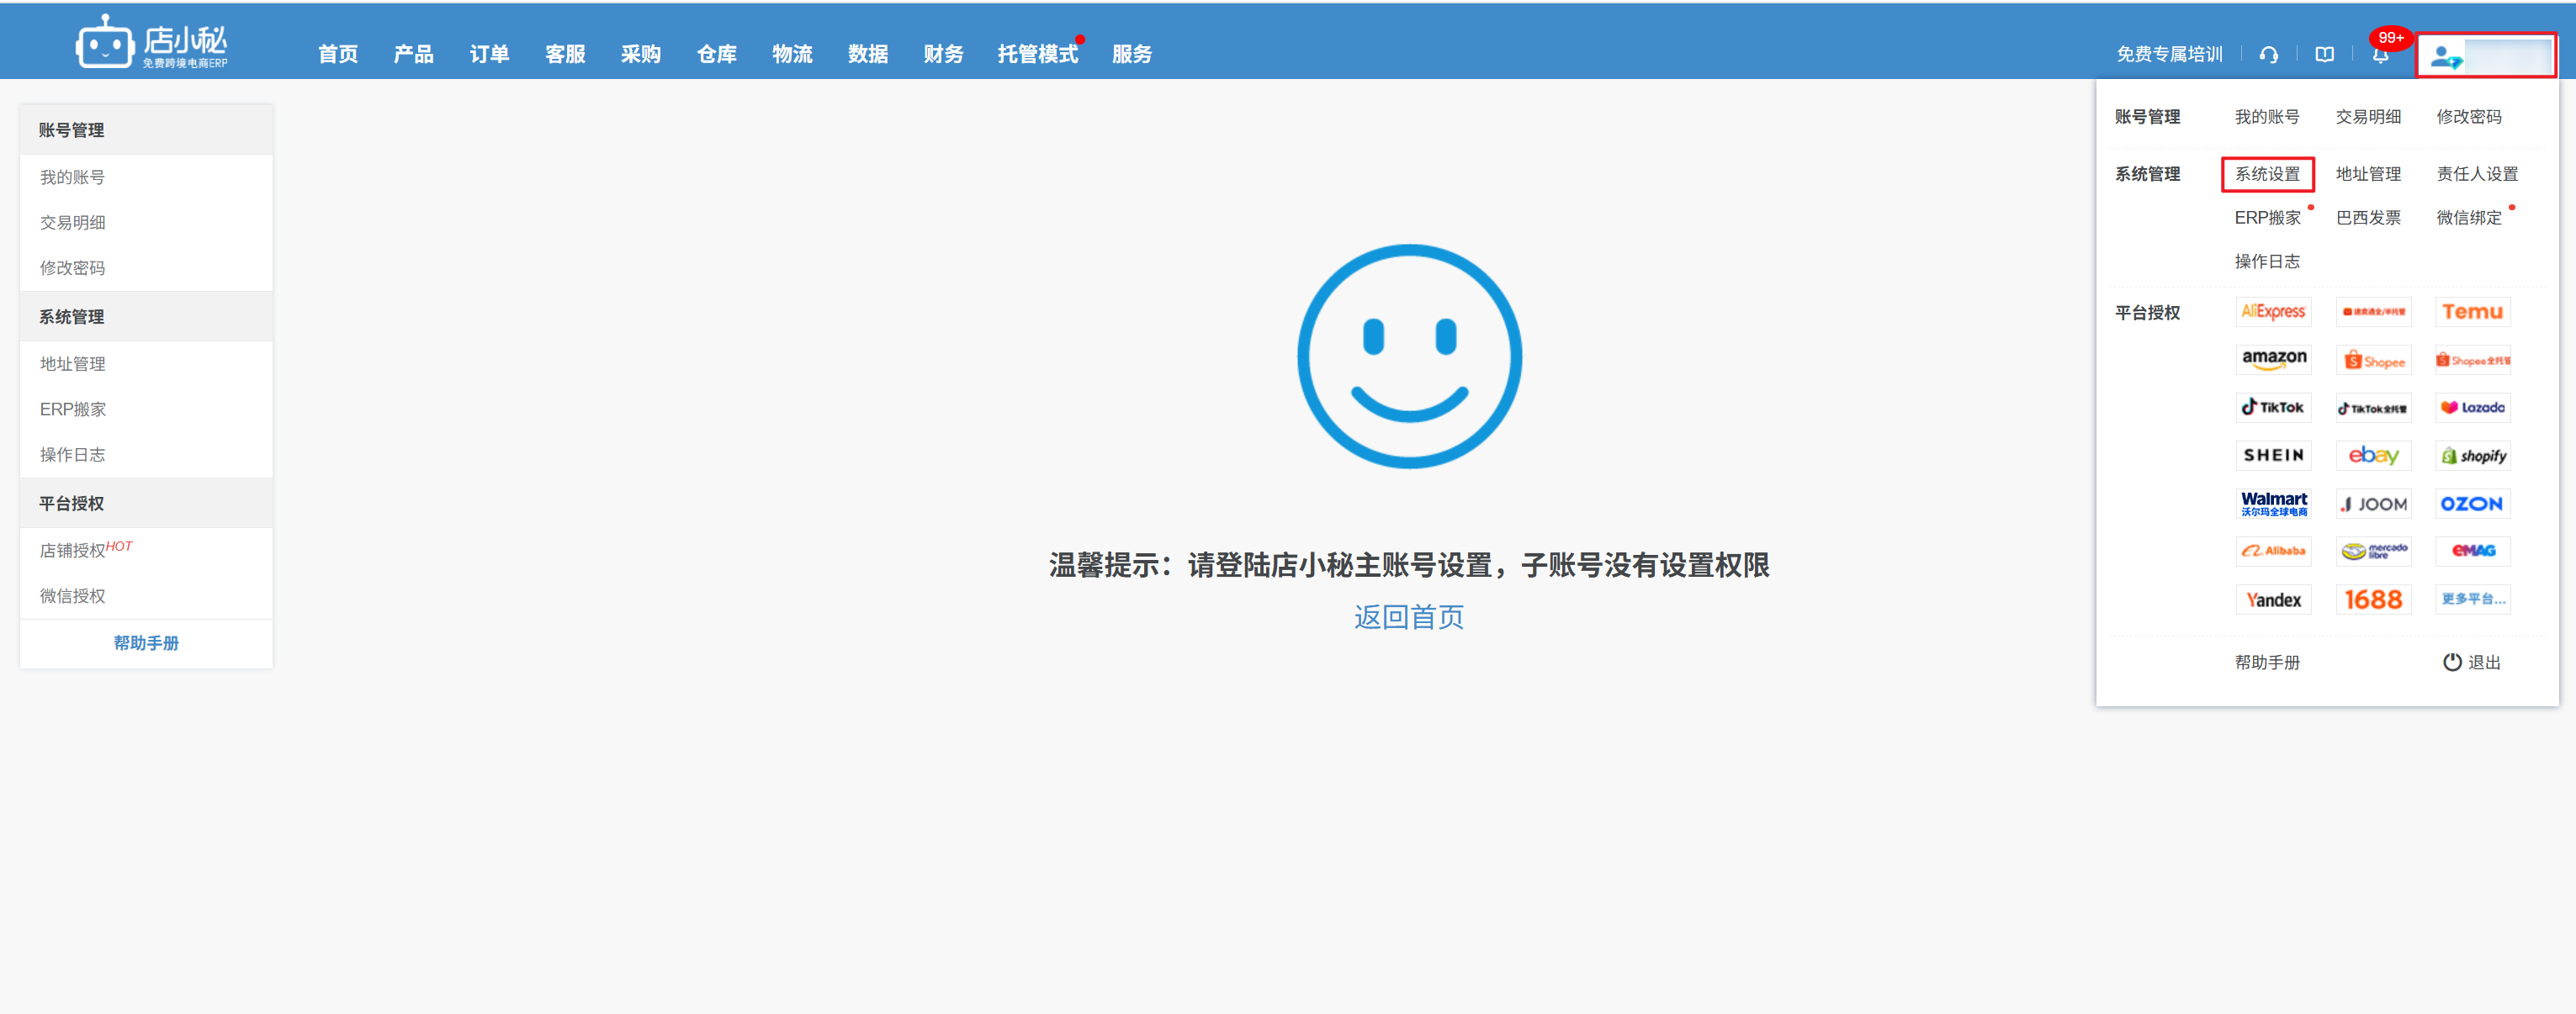The height and width of the screenshot is (1014, 2576).
Task: Open the 订单 top navigation menu
Action: pos(489,55)
